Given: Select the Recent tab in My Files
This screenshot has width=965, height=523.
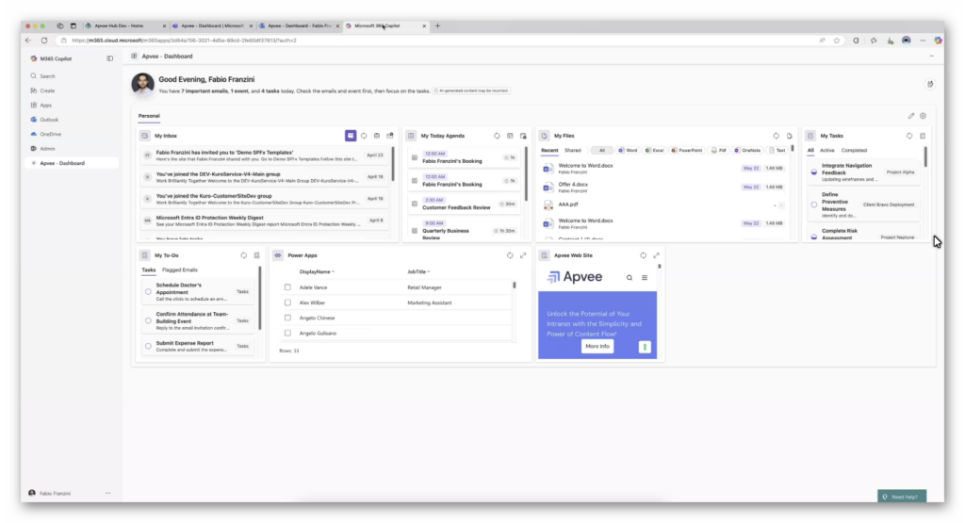Looking at the screenshot, I should click(549, 150).
